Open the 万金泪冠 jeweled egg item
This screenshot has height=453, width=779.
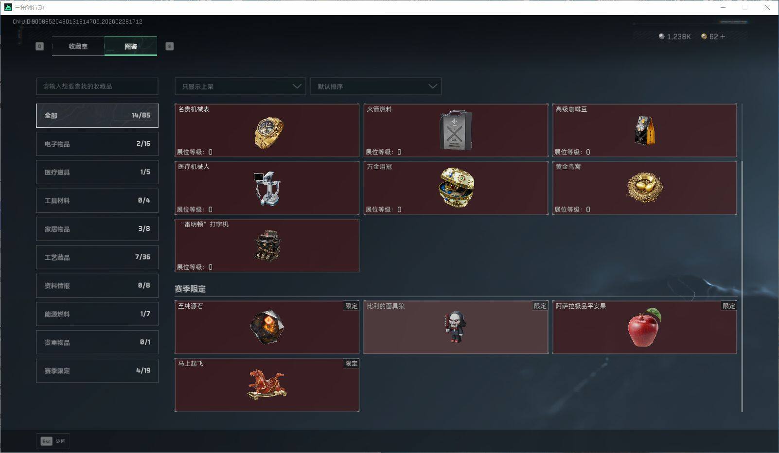(x=456, y=188)
